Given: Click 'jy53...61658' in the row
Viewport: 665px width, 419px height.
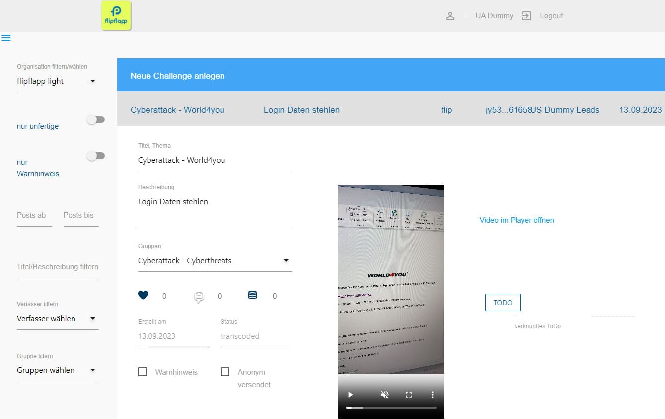Looking at the screenshot, I should tap(508, 110).
